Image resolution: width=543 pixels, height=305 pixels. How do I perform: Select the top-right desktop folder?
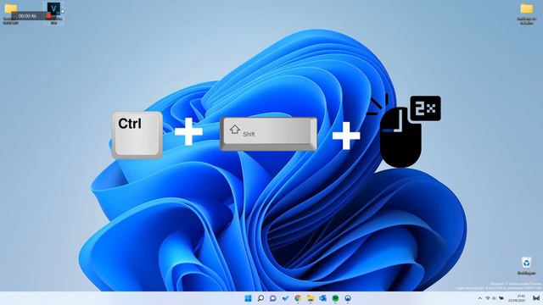tap(526, 14)
